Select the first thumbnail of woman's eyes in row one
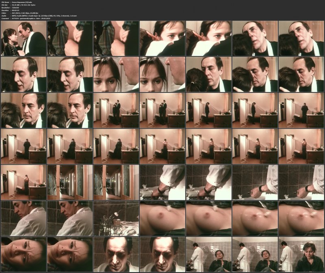This screenshot has height=273, width=325. [162, 38]
